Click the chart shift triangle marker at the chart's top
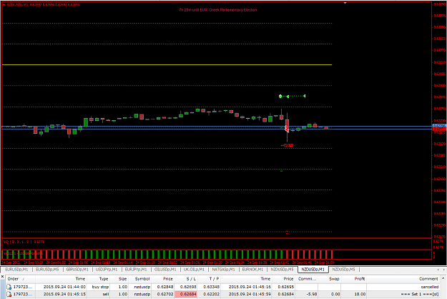 [x=345, y=3]
